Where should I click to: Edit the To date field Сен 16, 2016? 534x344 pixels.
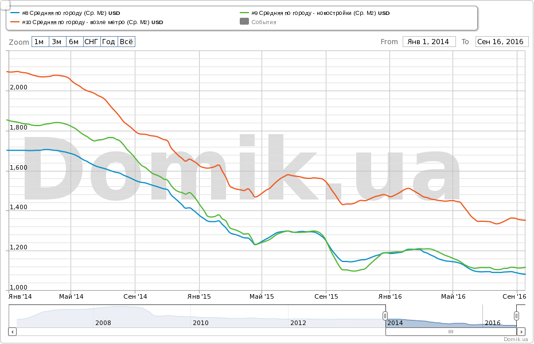click(x=502, y=41)
